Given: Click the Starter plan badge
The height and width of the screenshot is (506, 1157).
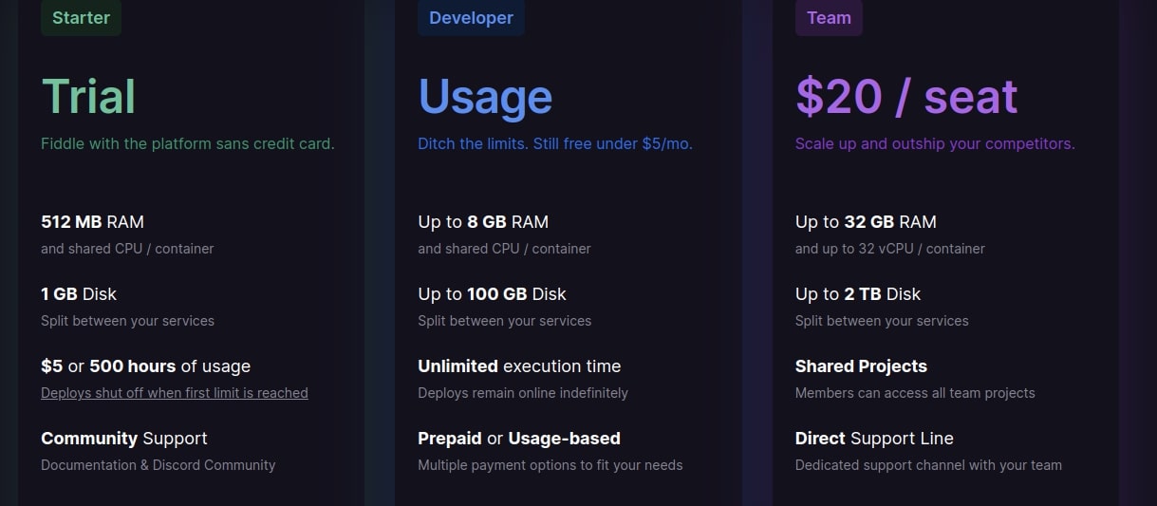Looking at the screenshot, I should pos(81,18).
